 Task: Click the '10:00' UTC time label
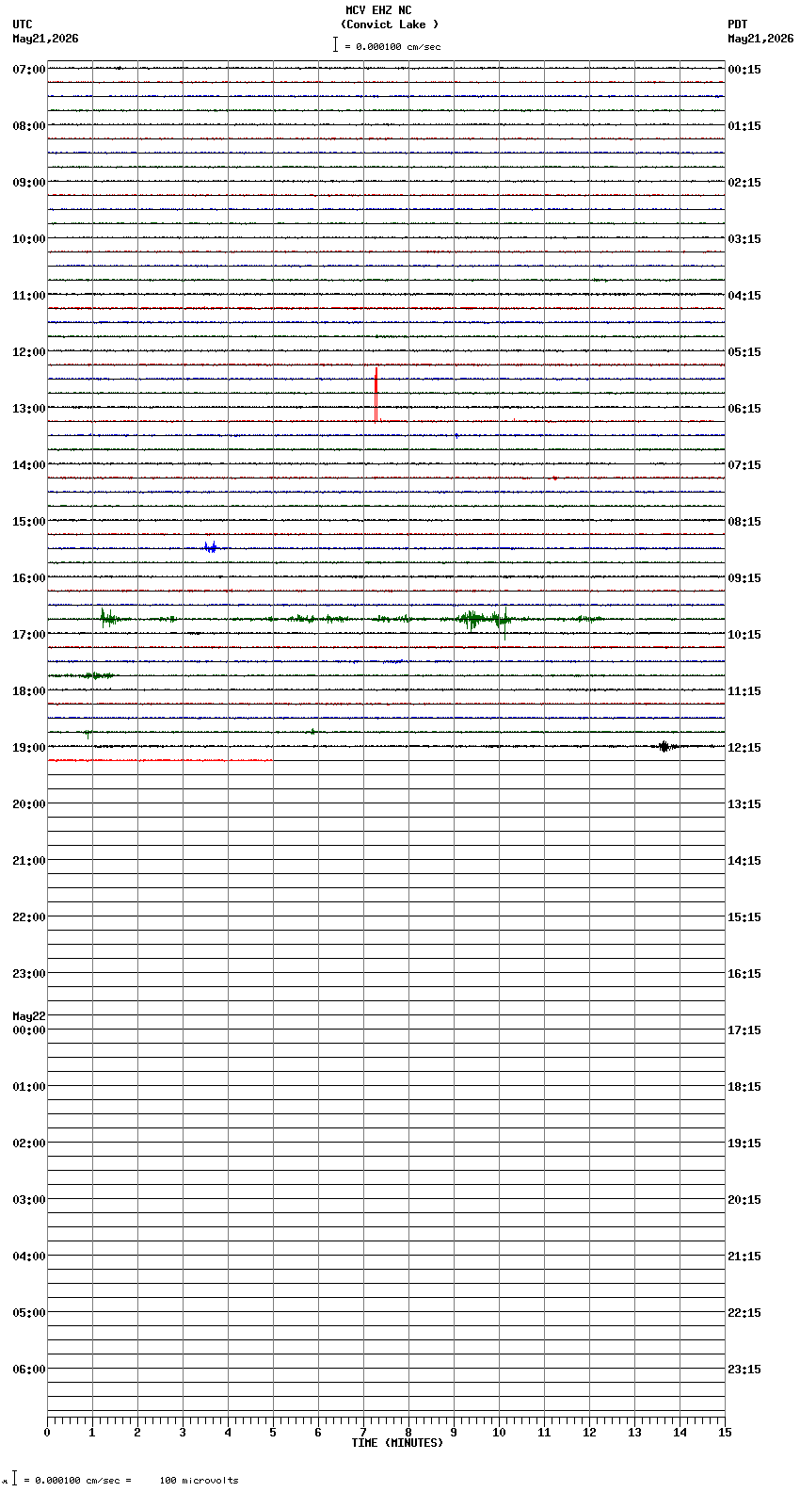pyautogui.click(x=29, y=239)
